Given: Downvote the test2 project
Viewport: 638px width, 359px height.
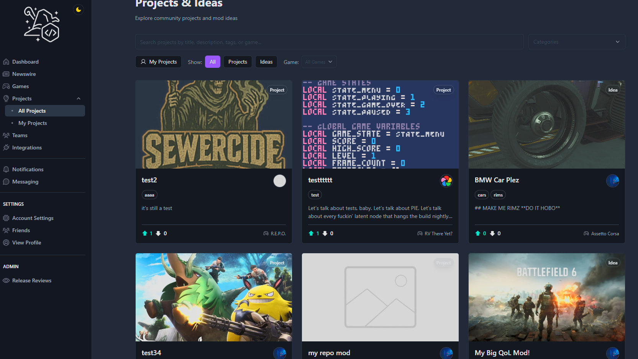Looking at the screenshot, I should [158, 233].
